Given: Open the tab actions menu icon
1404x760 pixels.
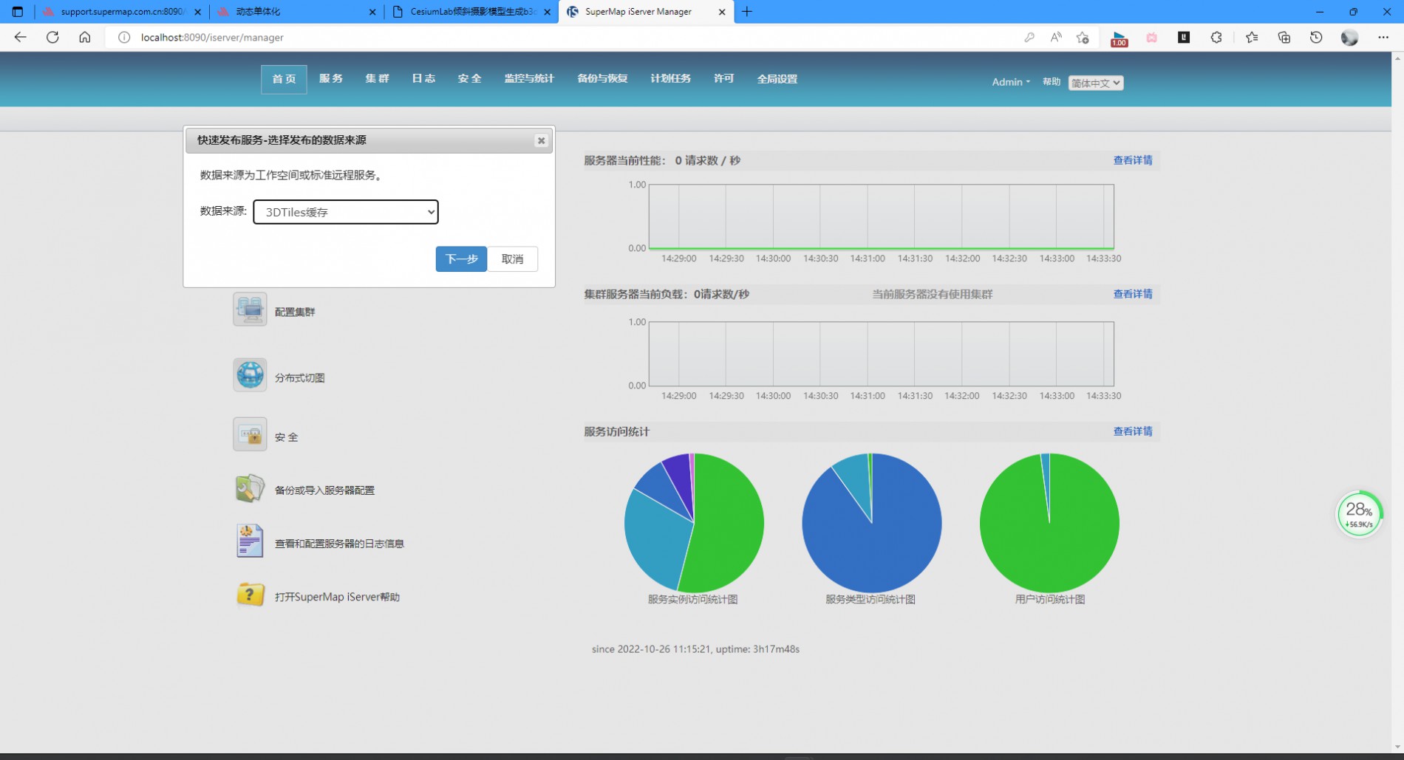Looking at the screenshot, I should (x=18, y=12).
